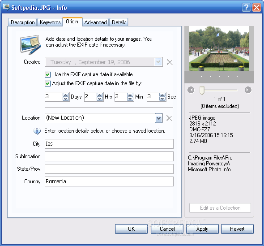
Task: Clear the Created date with the X icon
Action: point(170,62)
